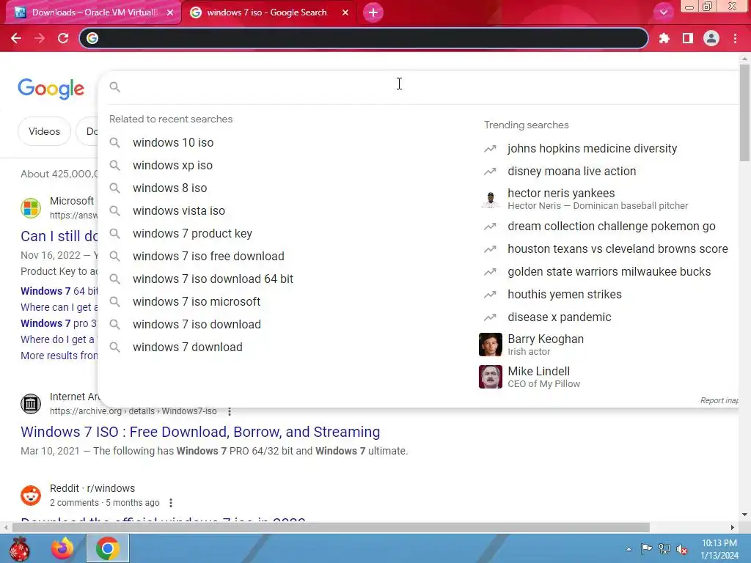Viewport: 751px width, 563px height.
Task: Select the Videos filter chip
Action: 44,131
